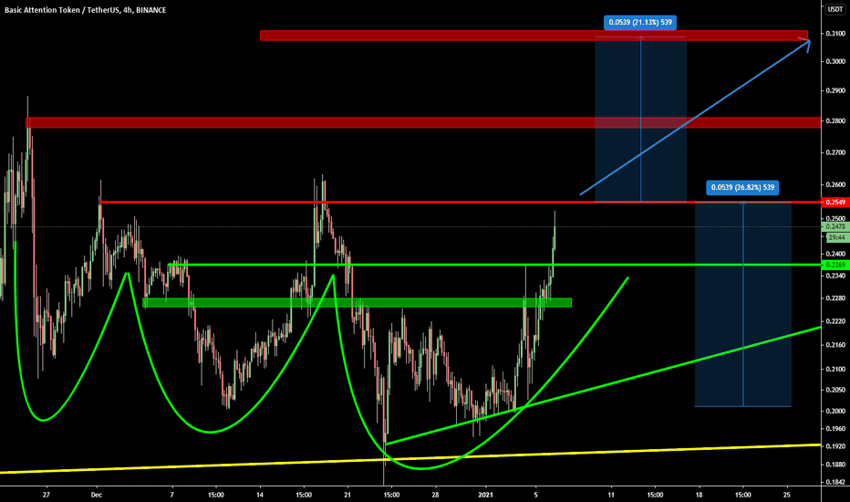Click the 0.3000 price axis label
The image size is (850, 502).
coord(835,61)
